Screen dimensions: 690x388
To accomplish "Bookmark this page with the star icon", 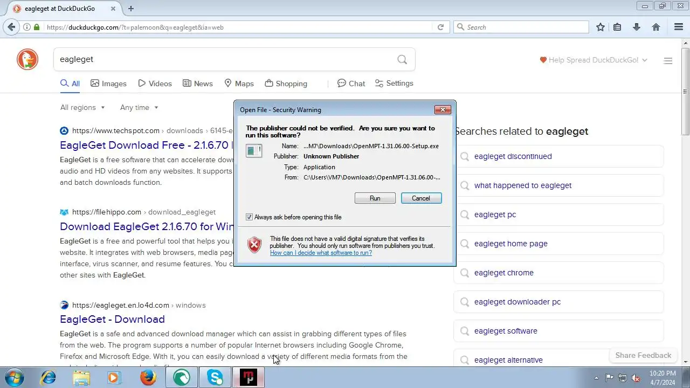I will [x=601, y=27].
